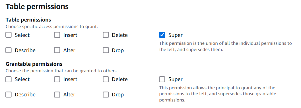Tick Delete in Grantable permissions
301x108 pixels.
106,79
